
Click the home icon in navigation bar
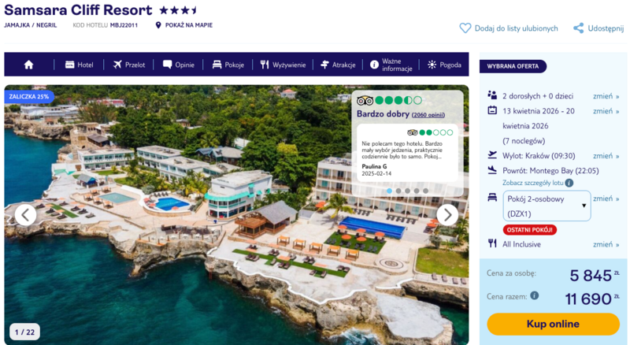coord(28,65)
